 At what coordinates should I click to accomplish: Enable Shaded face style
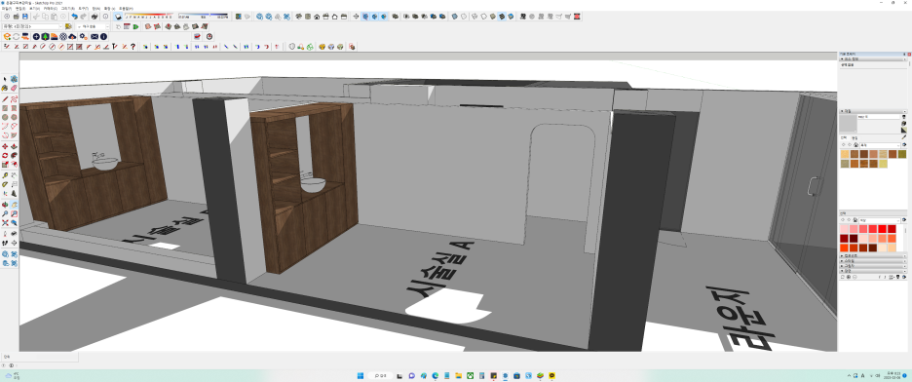[493, 17]
